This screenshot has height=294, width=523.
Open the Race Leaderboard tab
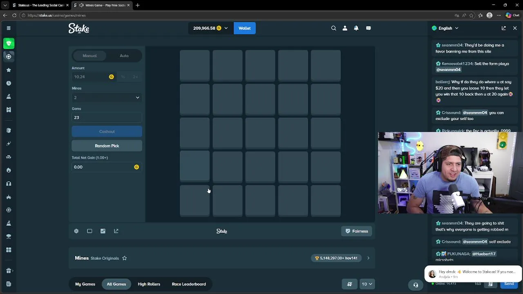189,284
